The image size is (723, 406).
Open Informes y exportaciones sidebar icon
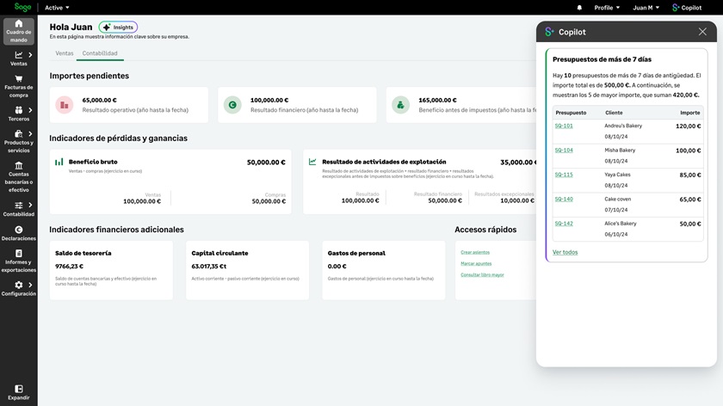(18, 254)
